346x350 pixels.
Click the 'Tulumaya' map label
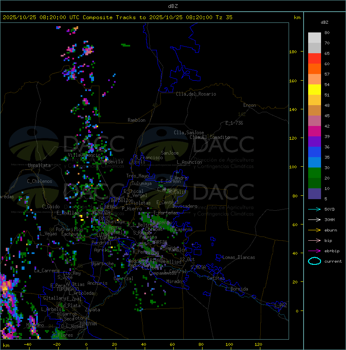point(142,183)
